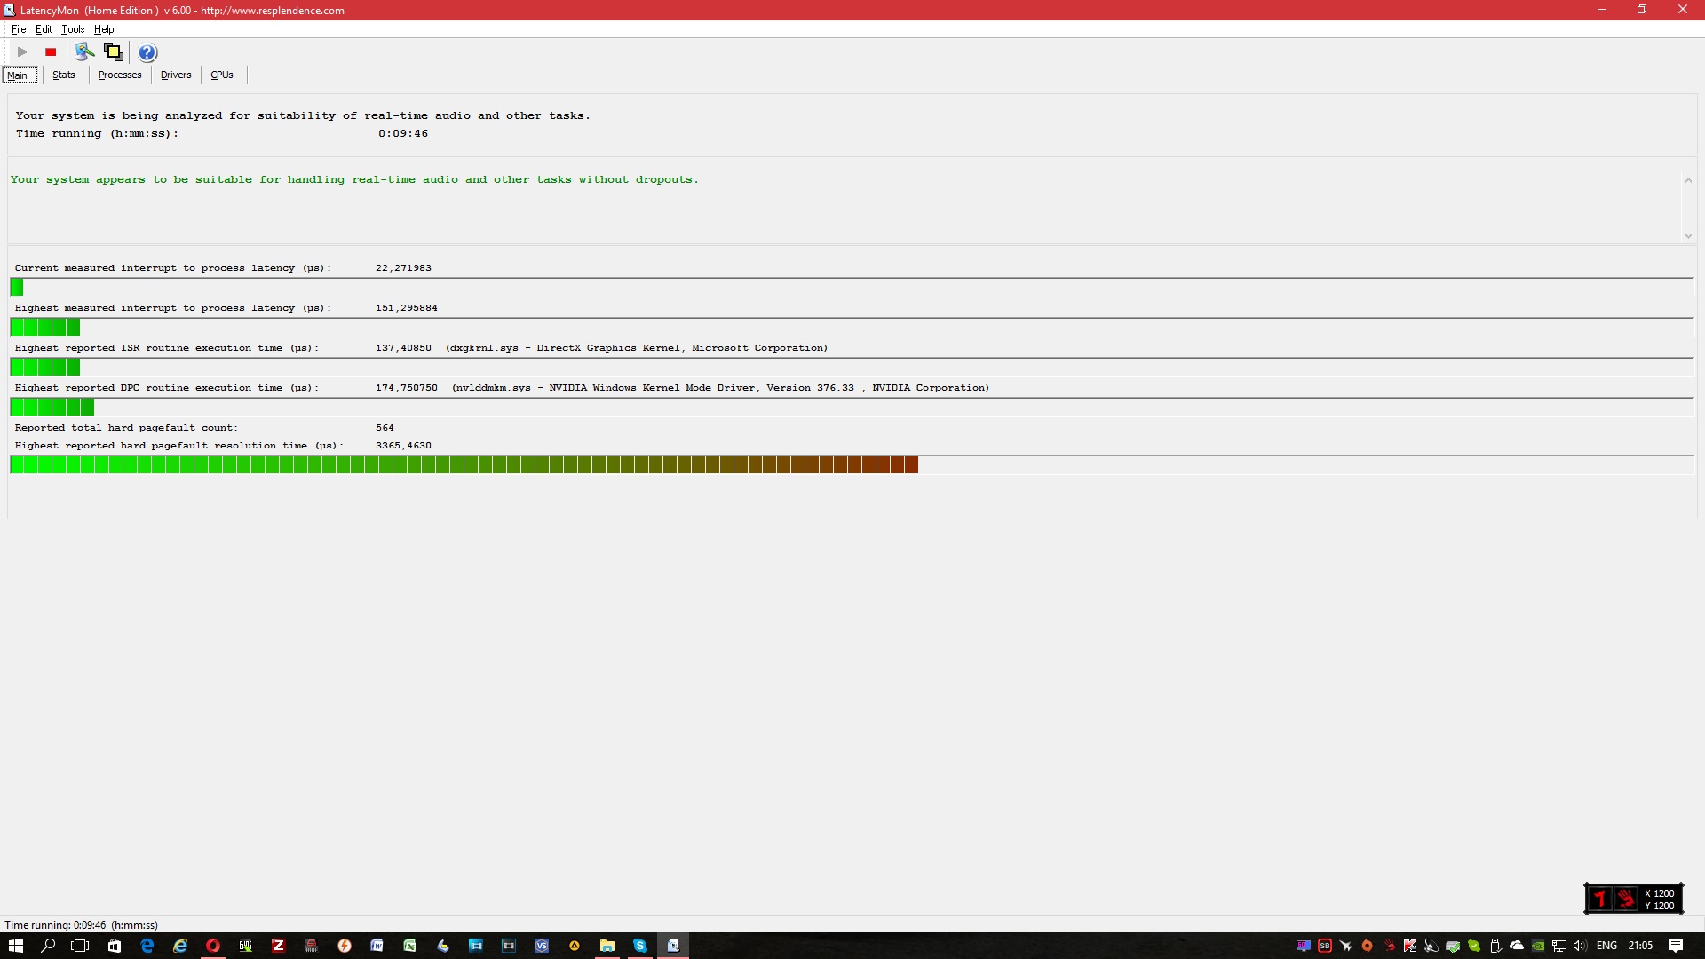1705x959 pixels.
Task: Open the Action Center notification icon
Action: [x=1676, y=946]
